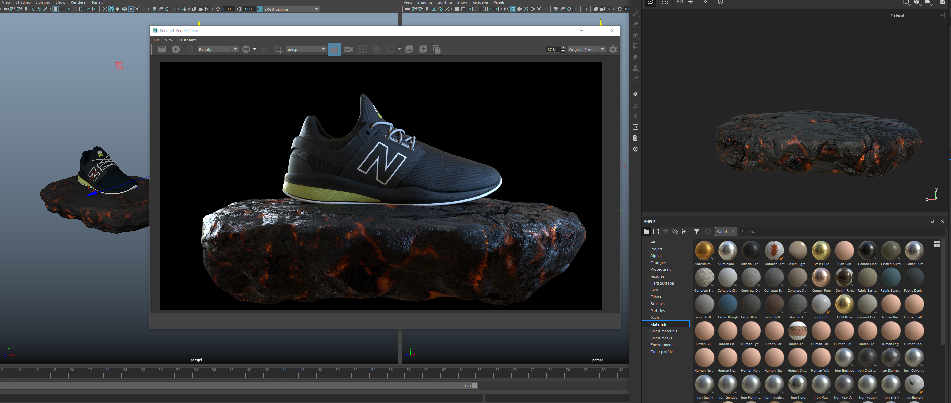
Task: Open the Original Size dropdown
Action: [x=587, y=49]
